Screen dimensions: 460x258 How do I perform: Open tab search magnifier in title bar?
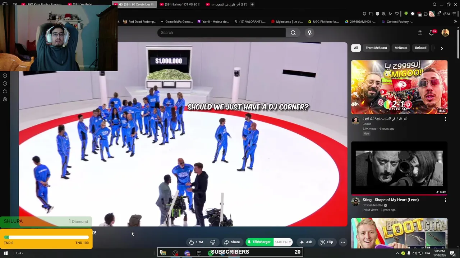click(x=434, y=4)
